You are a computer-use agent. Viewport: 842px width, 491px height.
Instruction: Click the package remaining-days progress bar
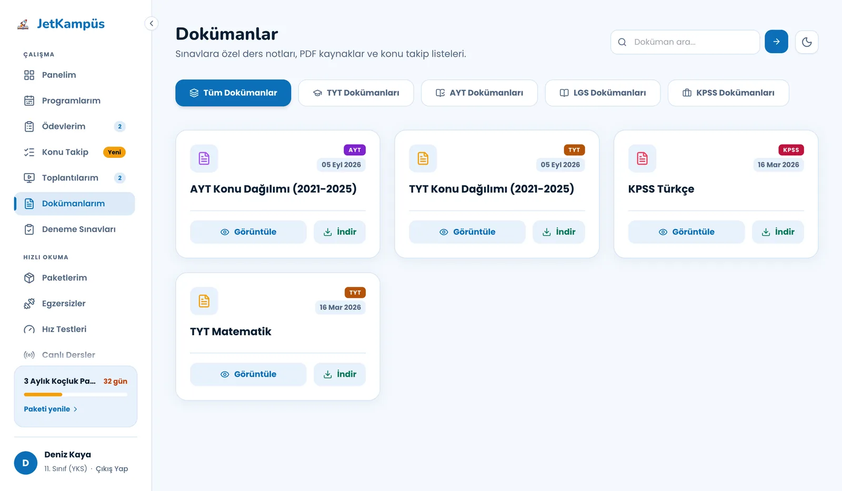pyautogui.click(x=75, y=394)
